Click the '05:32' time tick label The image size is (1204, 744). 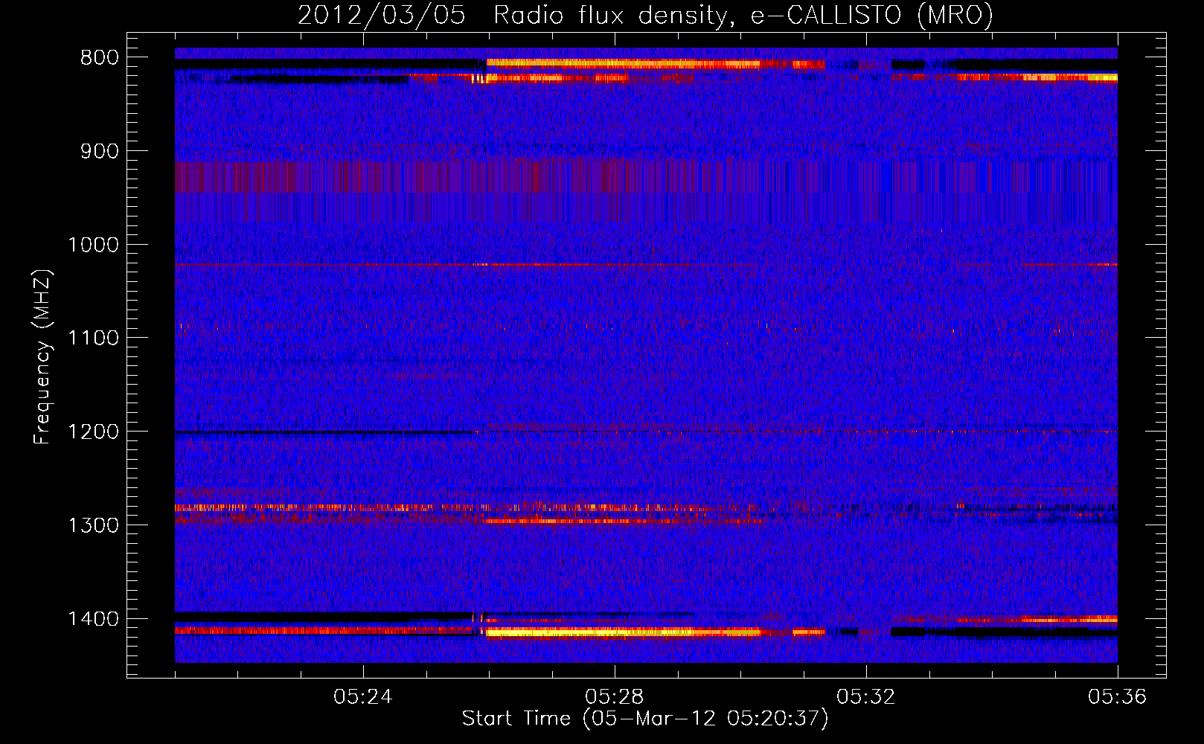click(866, 697)
